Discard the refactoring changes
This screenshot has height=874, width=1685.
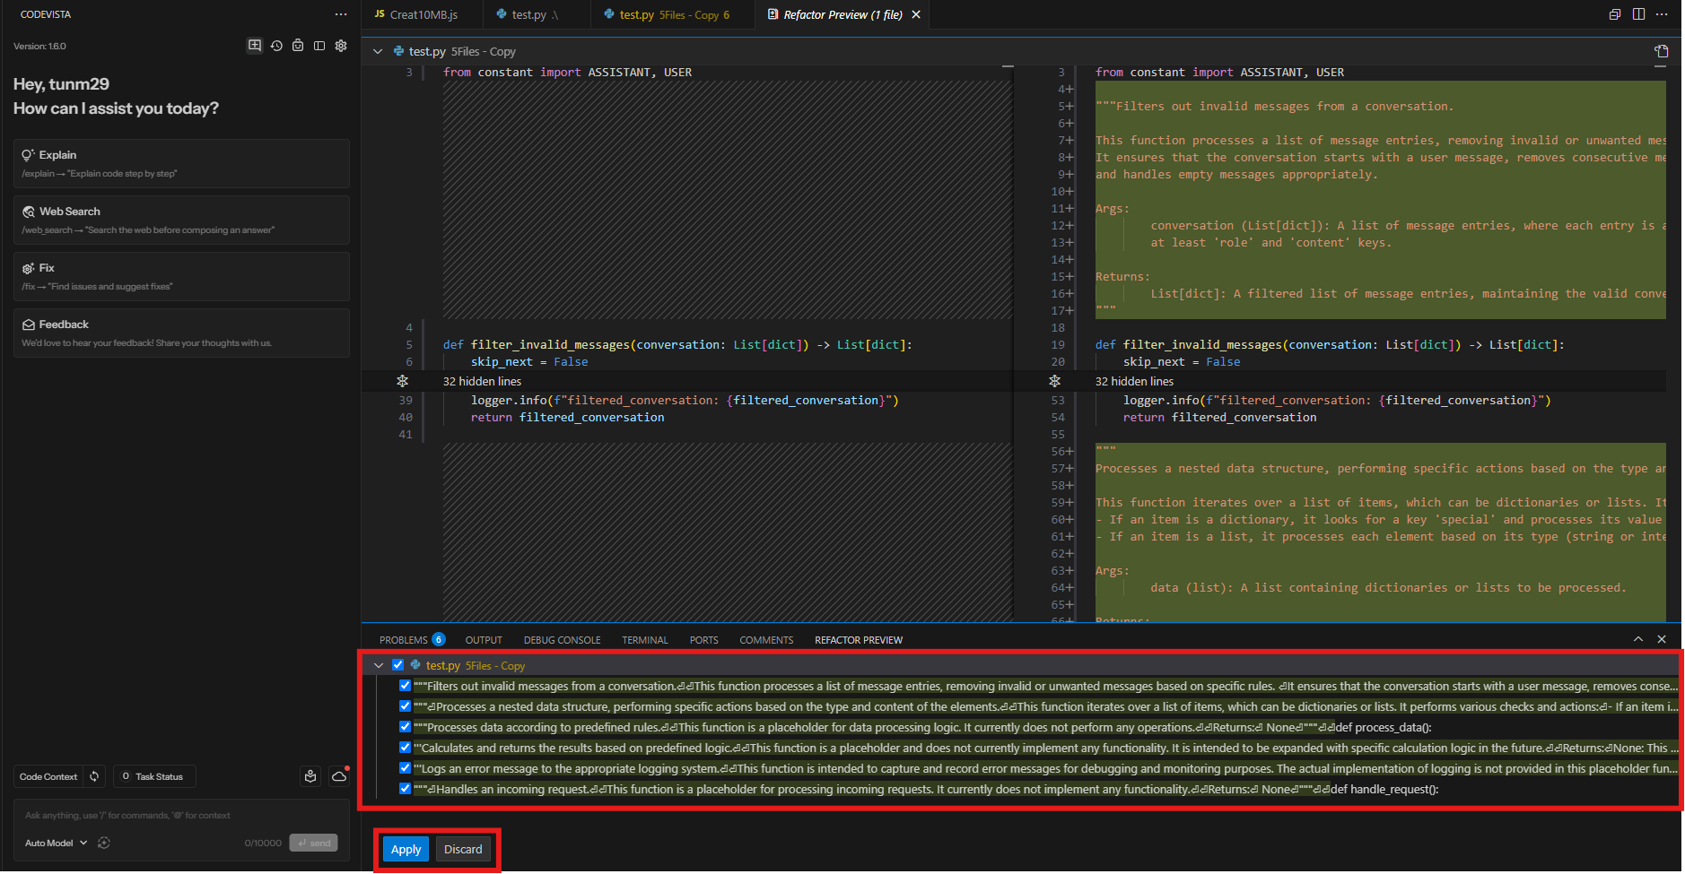pos(463,849)
